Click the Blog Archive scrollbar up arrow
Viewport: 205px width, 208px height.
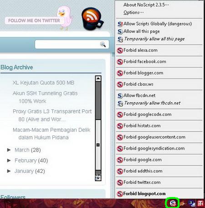pos(98,78)
